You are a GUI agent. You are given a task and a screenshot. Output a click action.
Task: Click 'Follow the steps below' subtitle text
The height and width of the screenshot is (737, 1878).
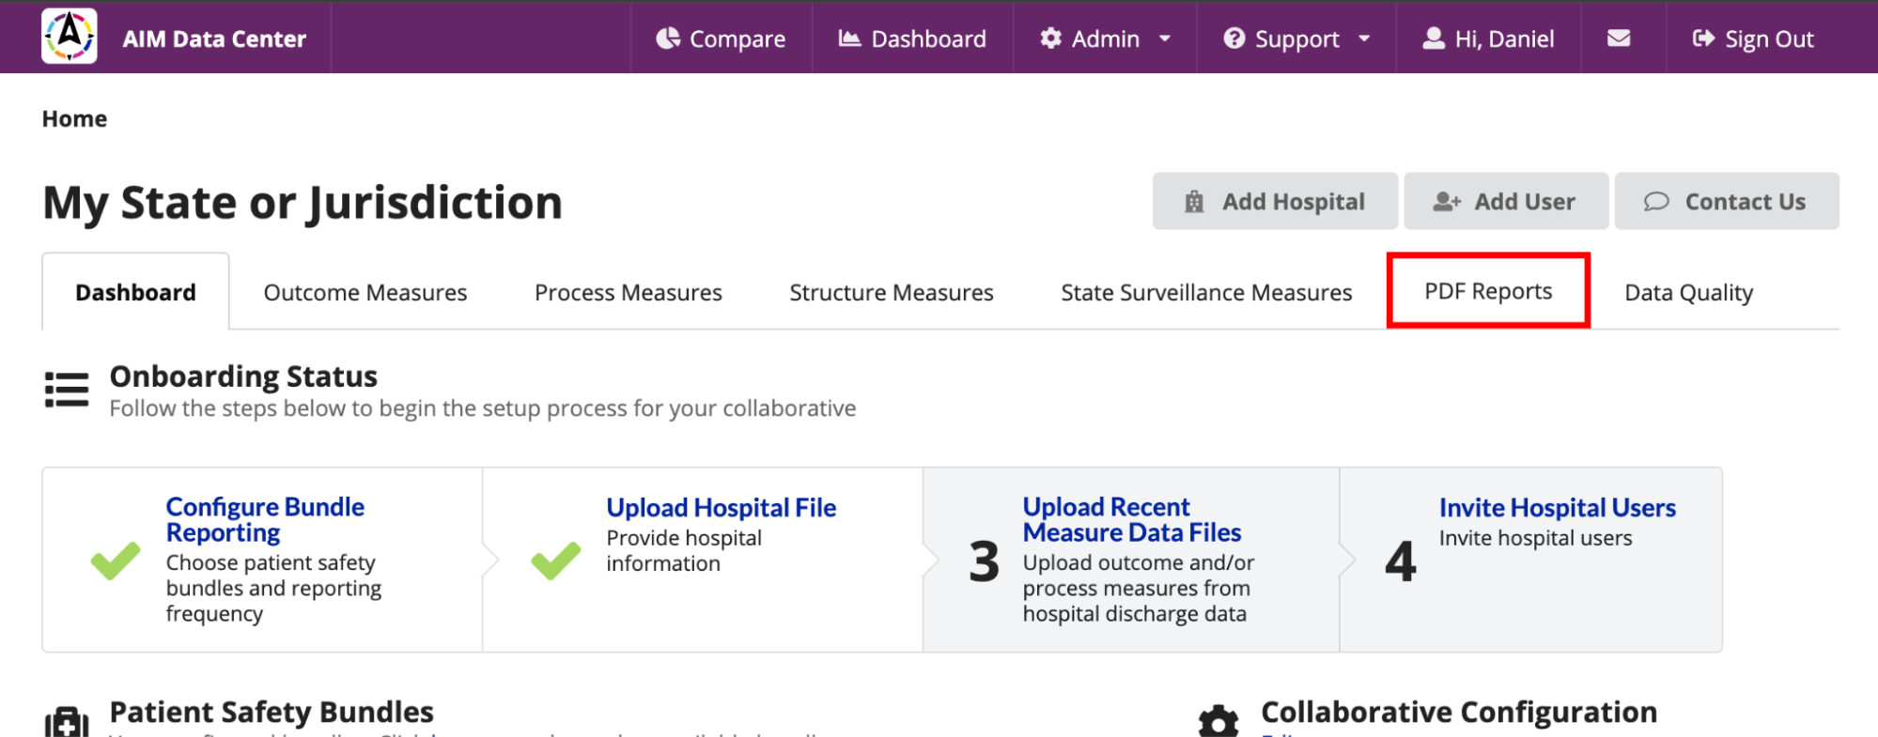pos(483,408)
